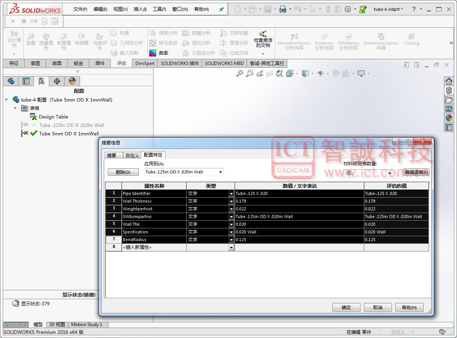Click the 取消 button
This screenshot has width=457, height=338.
(378, 307)
